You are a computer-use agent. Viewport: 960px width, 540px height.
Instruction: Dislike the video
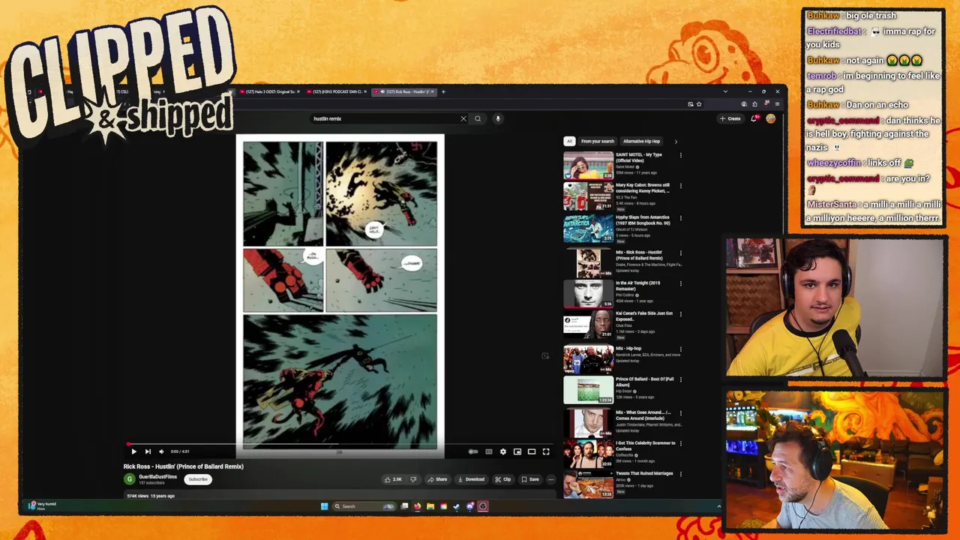[412, 479]
